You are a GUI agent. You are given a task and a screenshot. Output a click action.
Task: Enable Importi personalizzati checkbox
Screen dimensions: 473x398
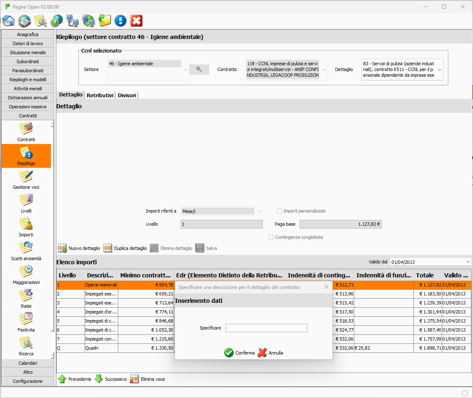pos(280,211)
